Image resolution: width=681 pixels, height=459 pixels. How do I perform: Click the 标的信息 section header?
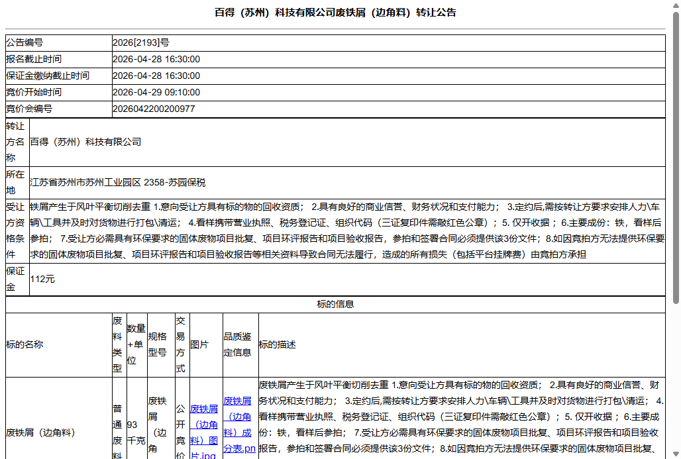[335, 305]
